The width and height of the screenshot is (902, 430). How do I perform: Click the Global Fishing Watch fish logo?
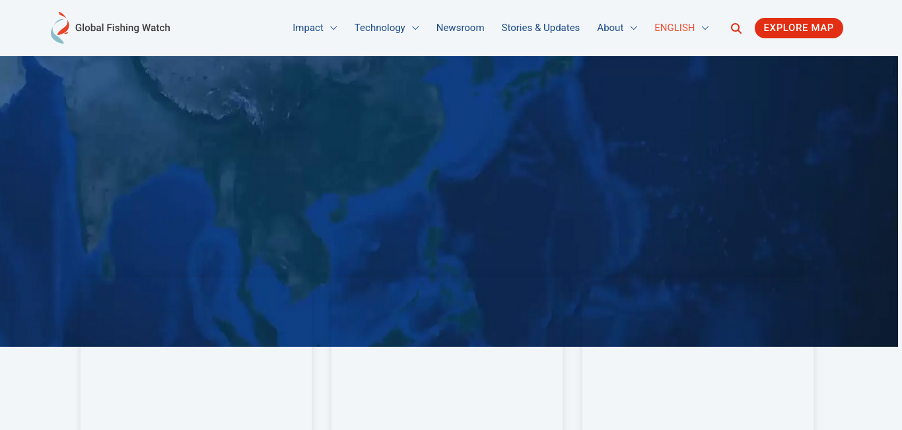click(x=60, y=28)
